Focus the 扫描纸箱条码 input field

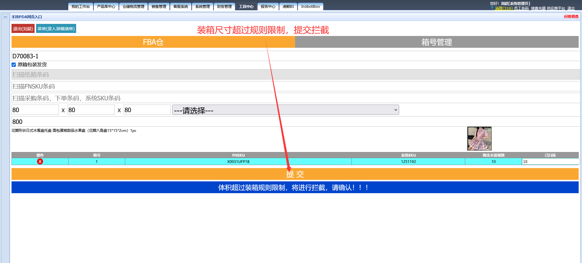296,74
